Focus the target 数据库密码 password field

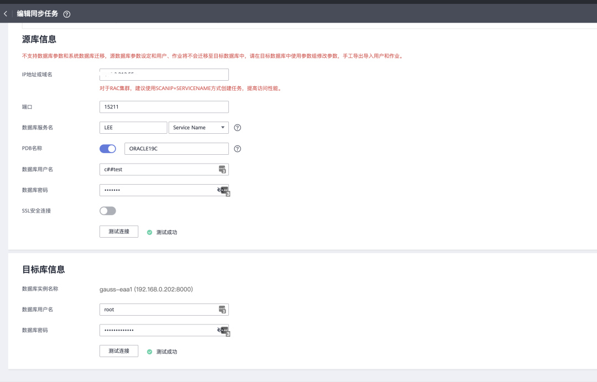pyautogui.click(x=164, y=330)
